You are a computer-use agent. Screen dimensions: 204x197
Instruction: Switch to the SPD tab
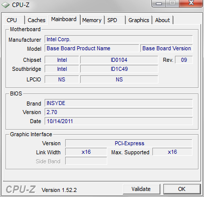click(x=115, y=20)
